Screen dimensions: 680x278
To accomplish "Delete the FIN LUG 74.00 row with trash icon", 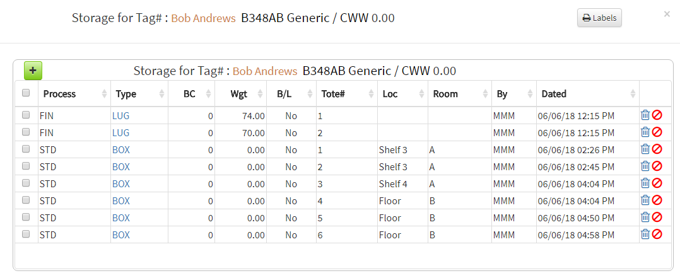I will [x=645, y=115].
